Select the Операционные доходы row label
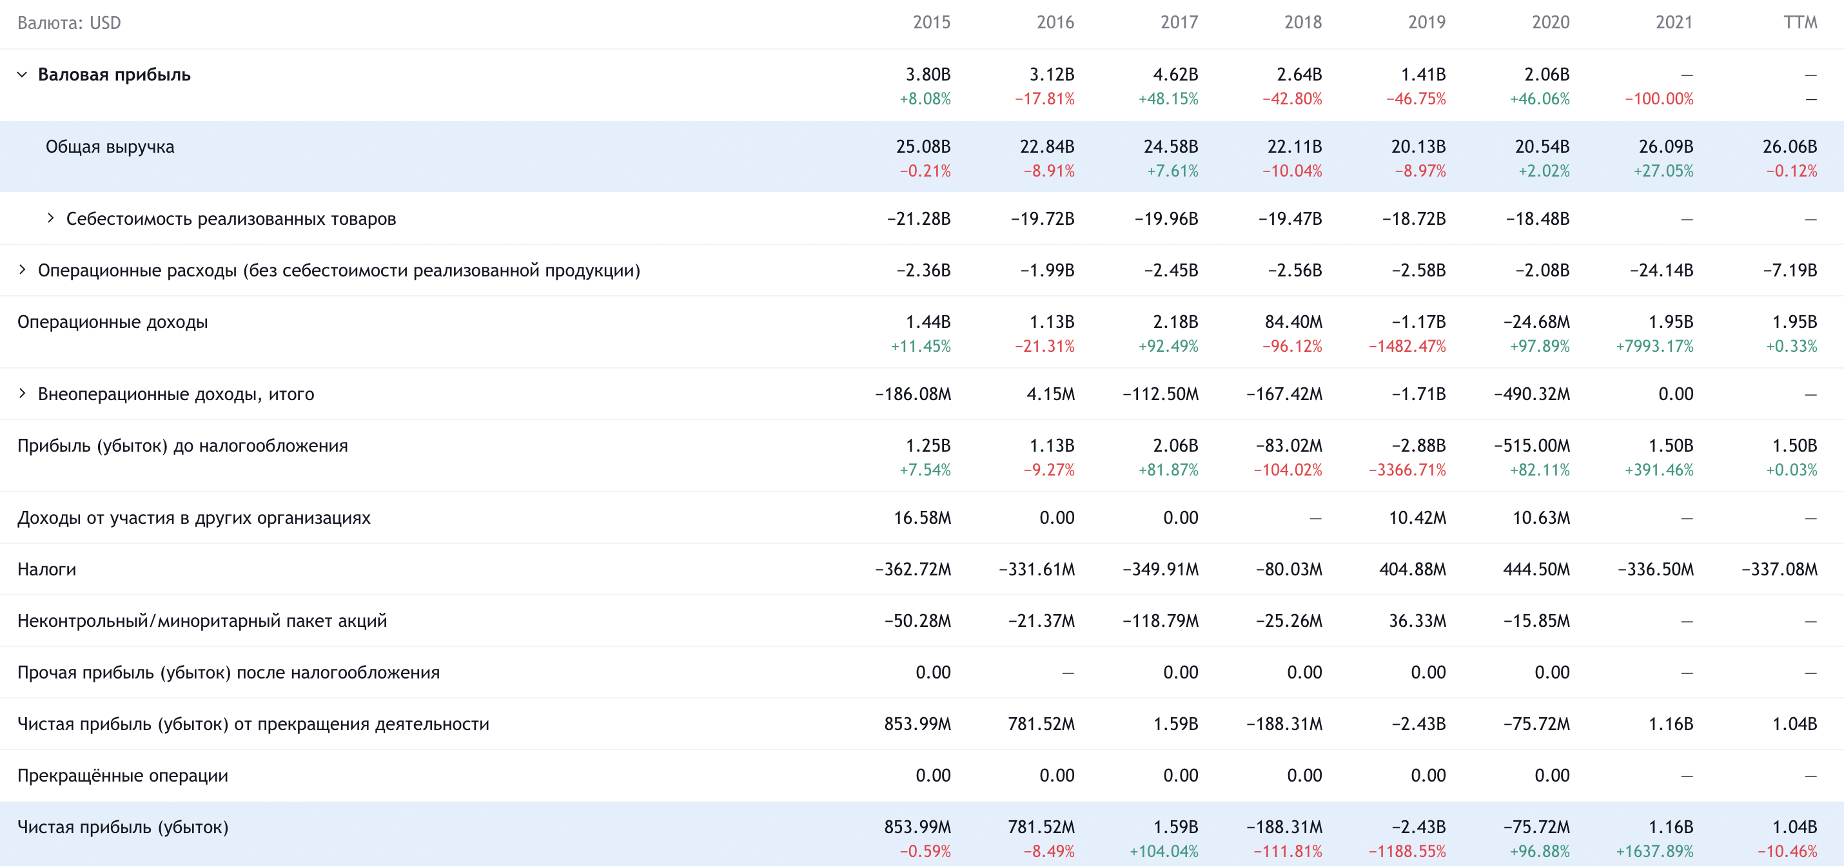The width and height of the screenshot is (1844, 866). pos(113,322)
